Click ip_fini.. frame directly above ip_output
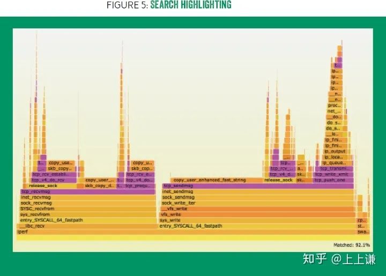The image size is (386, 276). tap(335, 146)
